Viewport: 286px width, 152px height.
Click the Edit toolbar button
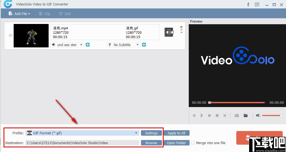point(65,14)
